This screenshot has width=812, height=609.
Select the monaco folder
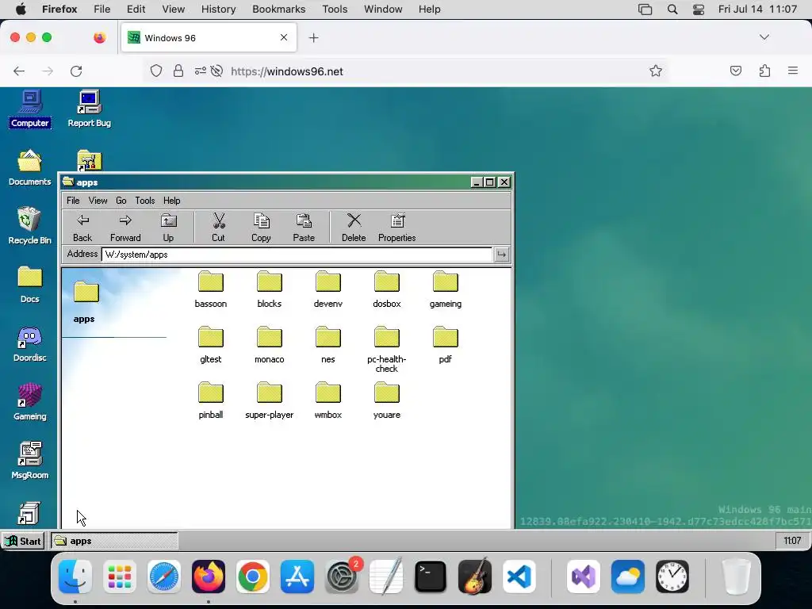click(270, 345)
